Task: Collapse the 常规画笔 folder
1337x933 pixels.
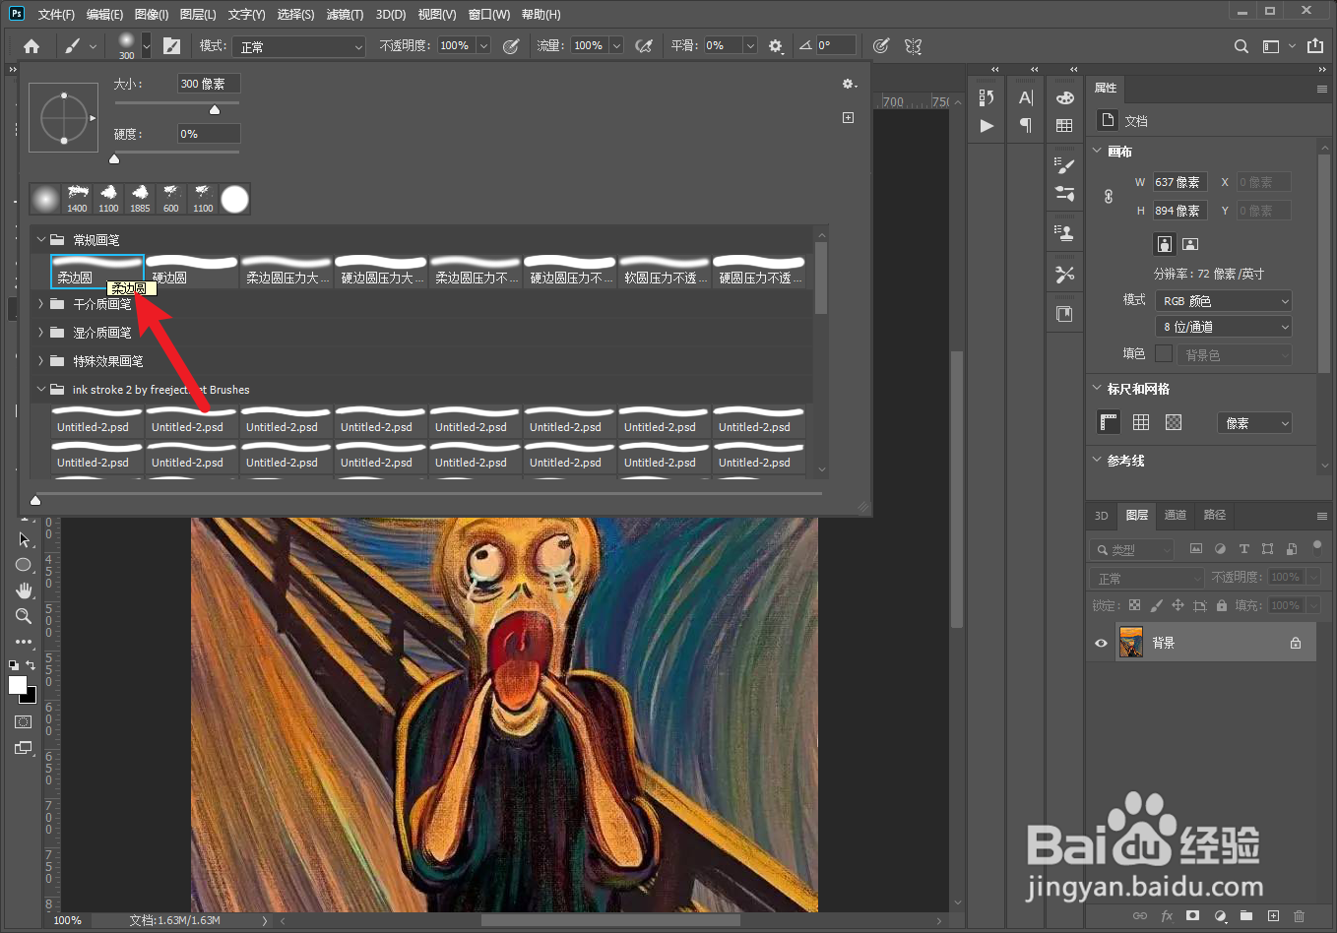Action: (41, 239)
